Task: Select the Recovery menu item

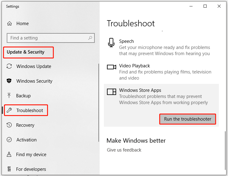Action: coord(25,125)
